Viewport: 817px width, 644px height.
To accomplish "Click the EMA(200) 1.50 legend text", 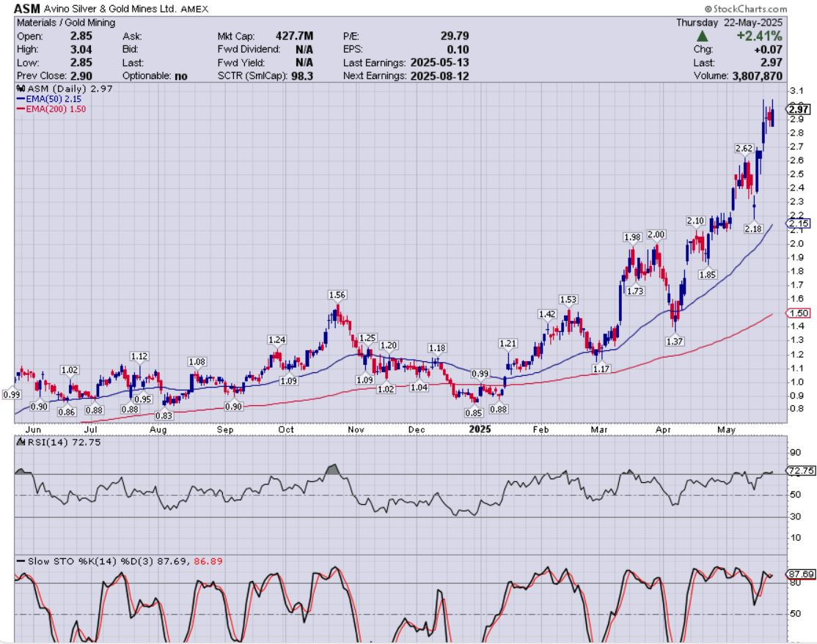I will pyautogui.click(x=56, y=109).
